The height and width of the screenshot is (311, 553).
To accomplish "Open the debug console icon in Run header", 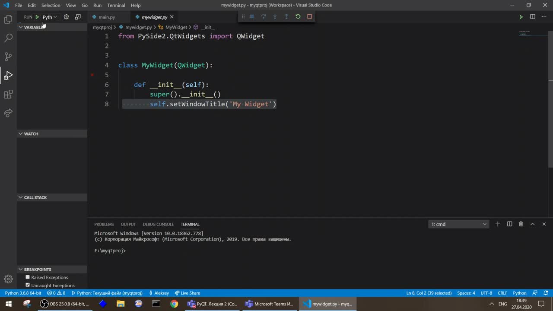I will (78, 17).
